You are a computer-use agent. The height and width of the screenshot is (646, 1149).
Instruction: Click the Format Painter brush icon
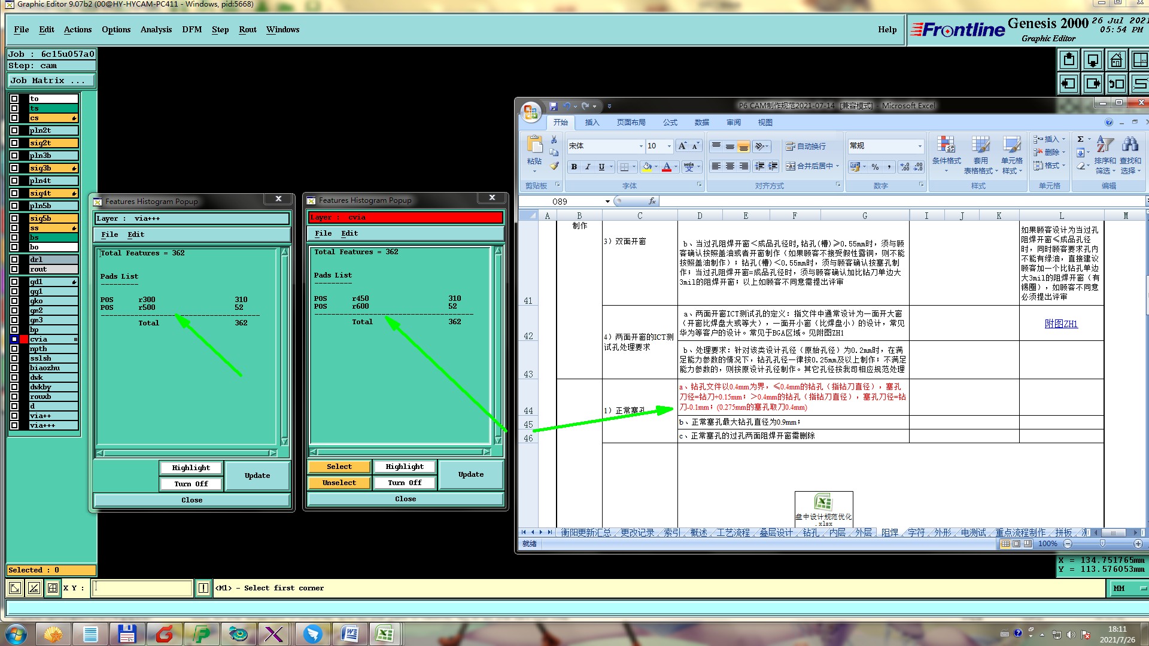click(554, 166)
